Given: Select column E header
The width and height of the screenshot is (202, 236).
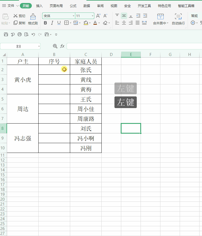Looking at the screenshot, I should pos(131,55).
